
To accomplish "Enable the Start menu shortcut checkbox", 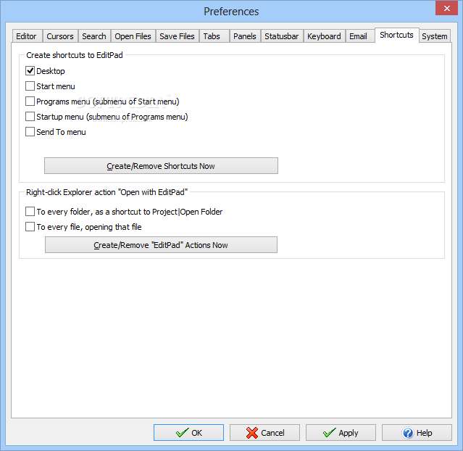I will pyautogui.click(x=30, y=86).
